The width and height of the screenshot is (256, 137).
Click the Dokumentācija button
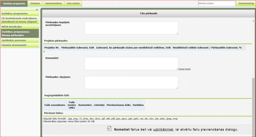point(246,3)
